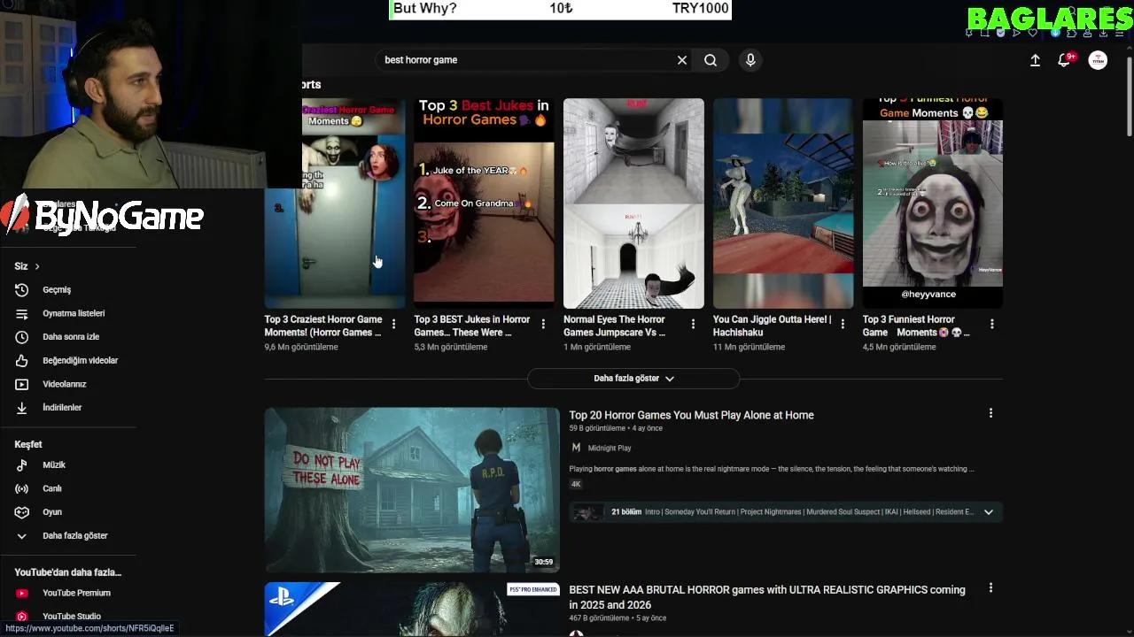The image size is (1134, 637).
Task: Click the magnifier search icon
Action: [711, 60]
